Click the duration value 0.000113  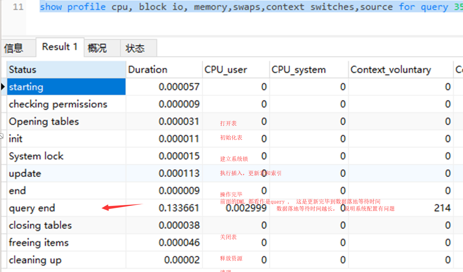point(179,173)
